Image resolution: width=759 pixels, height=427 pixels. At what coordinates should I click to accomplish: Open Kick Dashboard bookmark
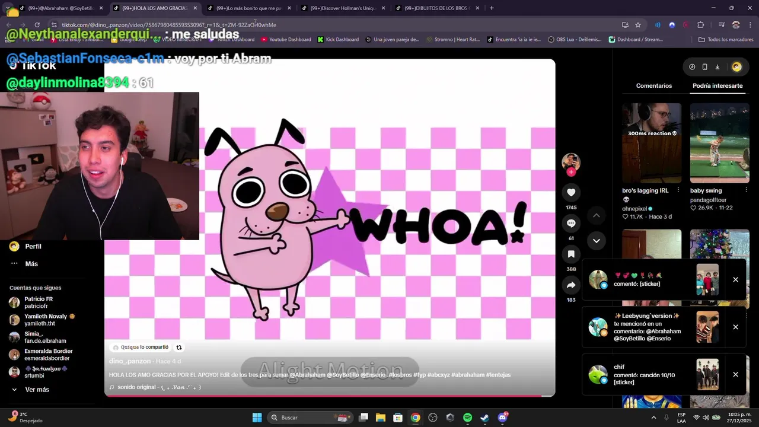(x=338, y=40)
